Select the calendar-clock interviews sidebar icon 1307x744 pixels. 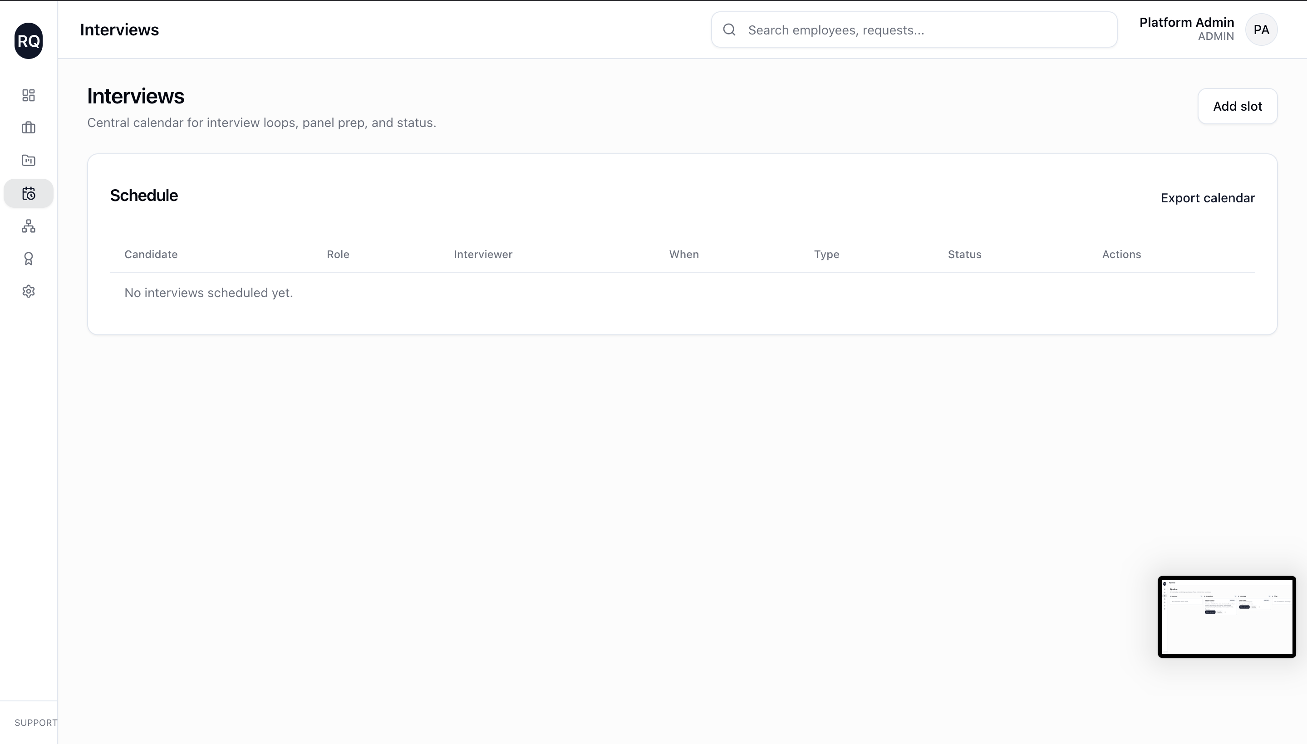pyautogui.click(x=29, y=194)
